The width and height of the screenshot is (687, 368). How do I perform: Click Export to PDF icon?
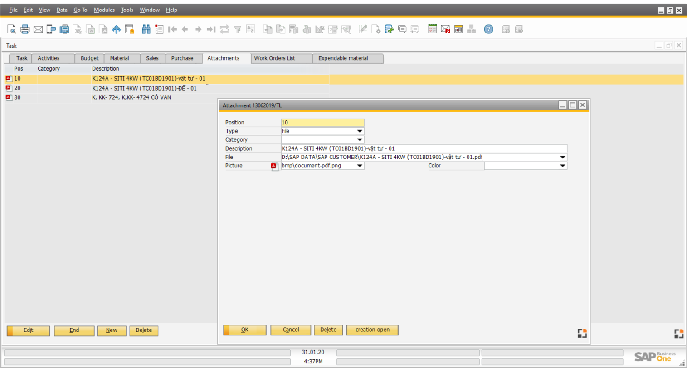(x=104, y=29)
